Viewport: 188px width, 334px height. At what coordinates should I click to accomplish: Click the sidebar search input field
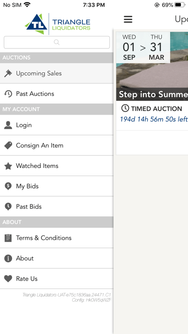pos(57,42)
